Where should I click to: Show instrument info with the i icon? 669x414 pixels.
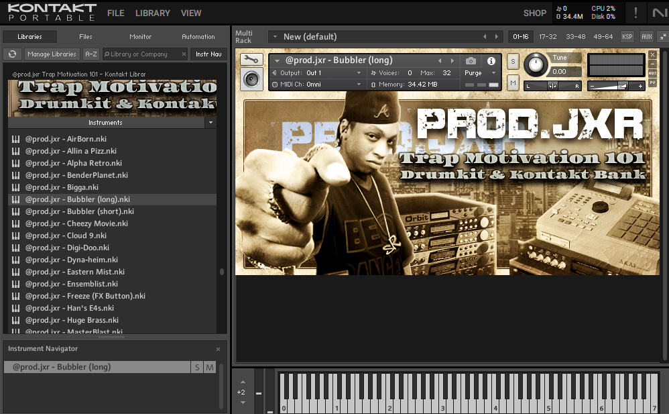pyautogui.click(x=491, y=60)
